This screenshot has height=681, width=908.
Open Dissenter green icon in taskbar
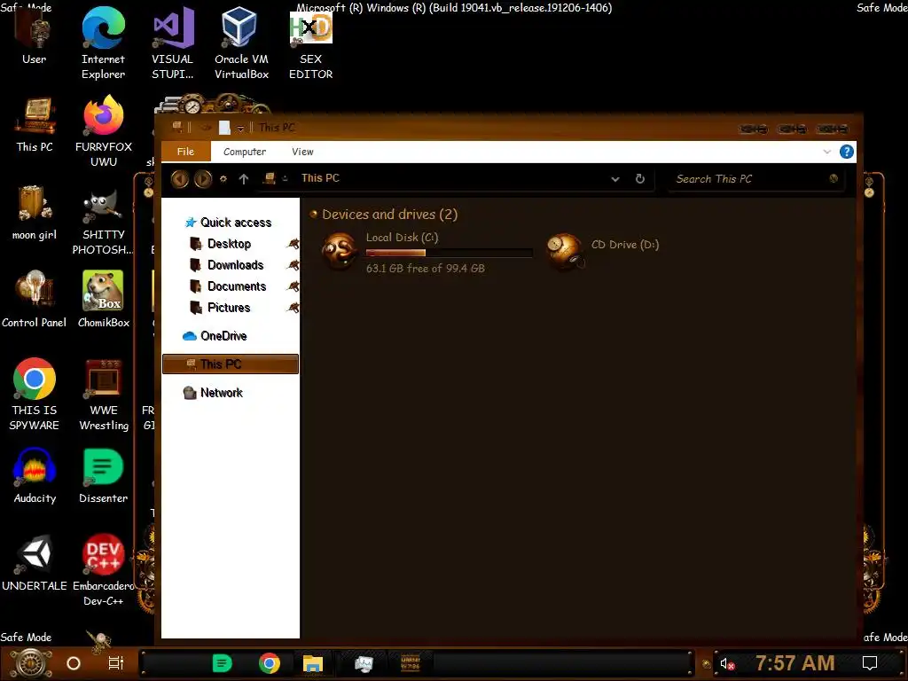tap(223, 663)
